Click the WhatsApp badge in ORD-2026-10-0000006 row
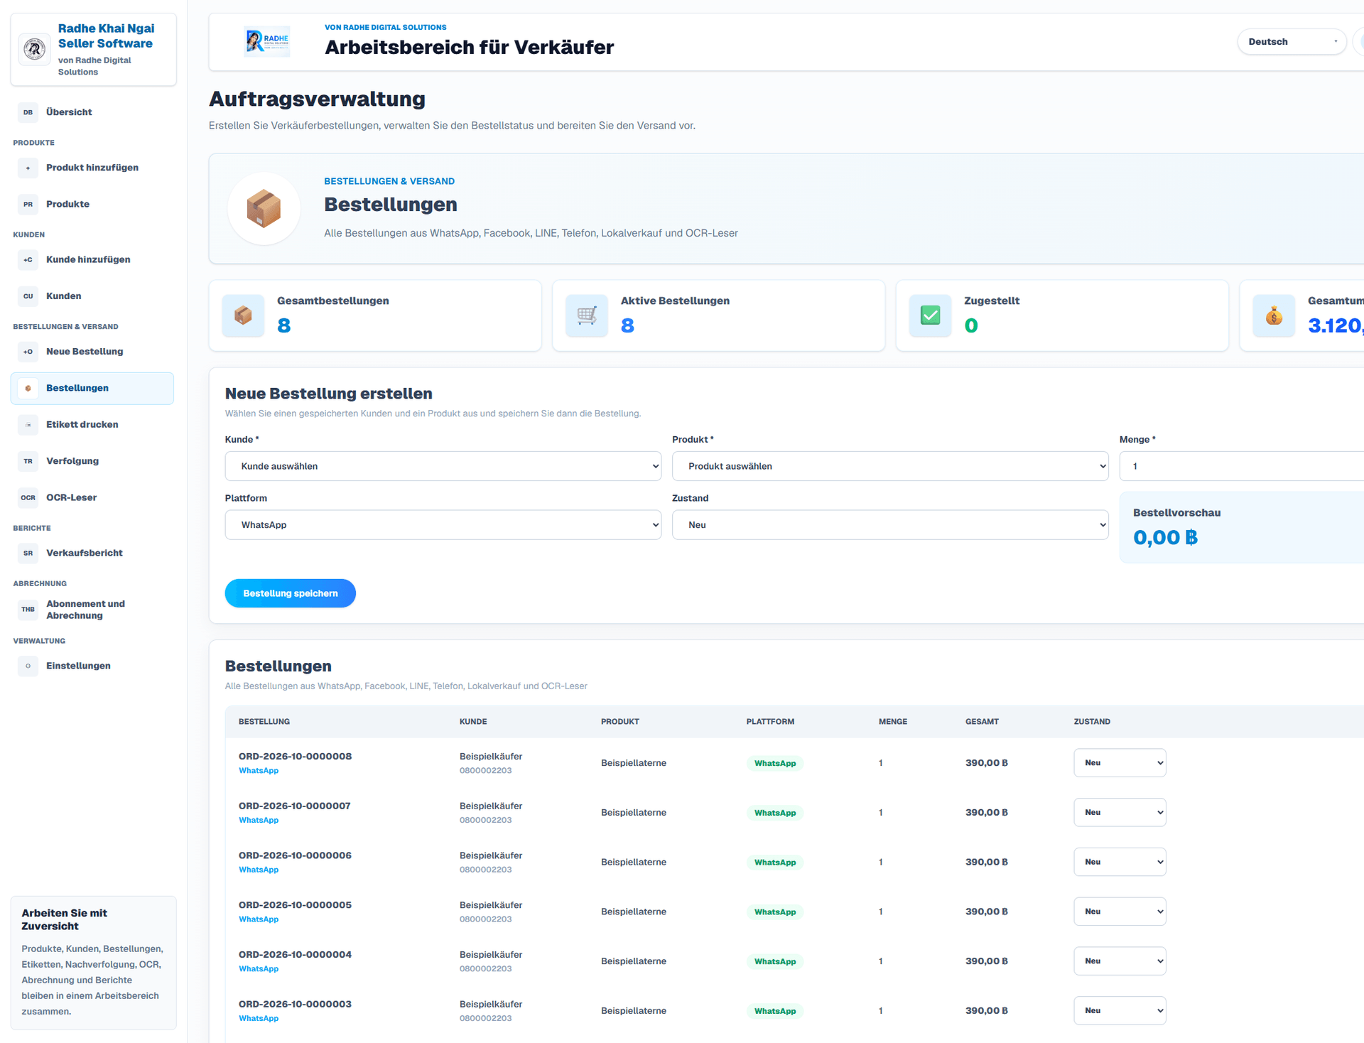Image resolution: width=1364 pixels, height=1043 pixels. (775, 863)
